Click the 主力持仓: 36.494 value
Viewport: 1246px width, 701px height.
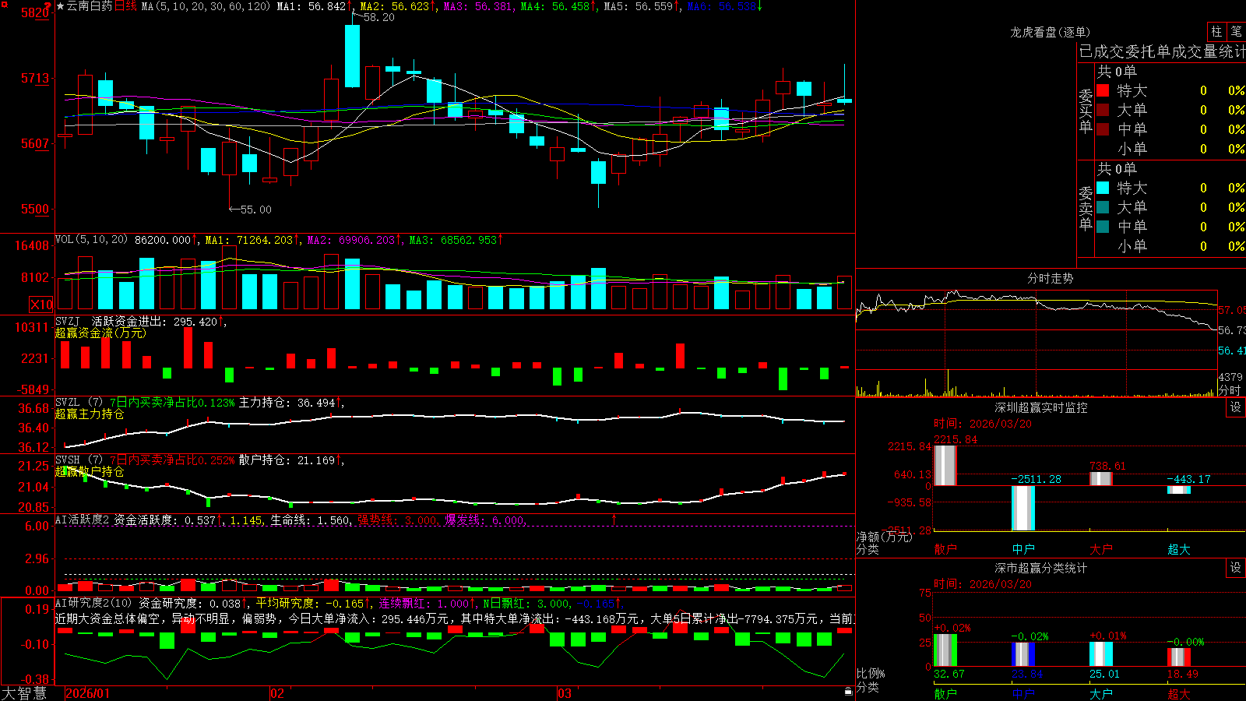287,403
